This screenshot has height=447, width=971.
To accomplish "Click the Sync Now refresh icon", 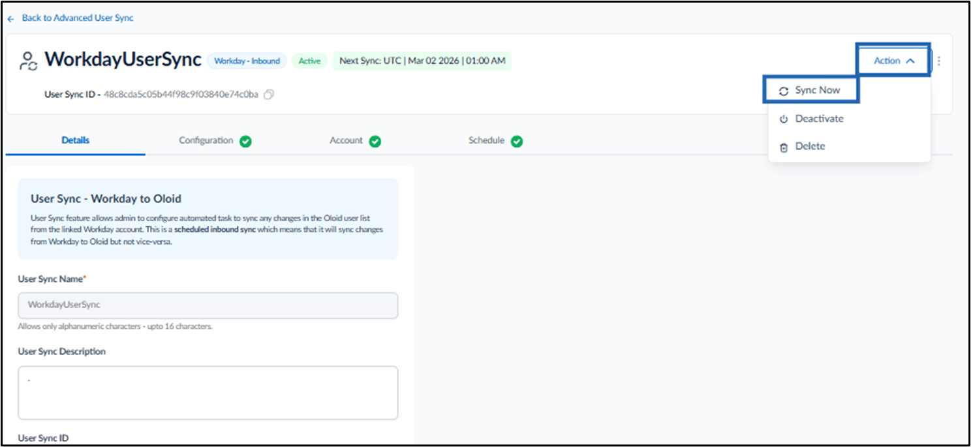I will (784, 91).
